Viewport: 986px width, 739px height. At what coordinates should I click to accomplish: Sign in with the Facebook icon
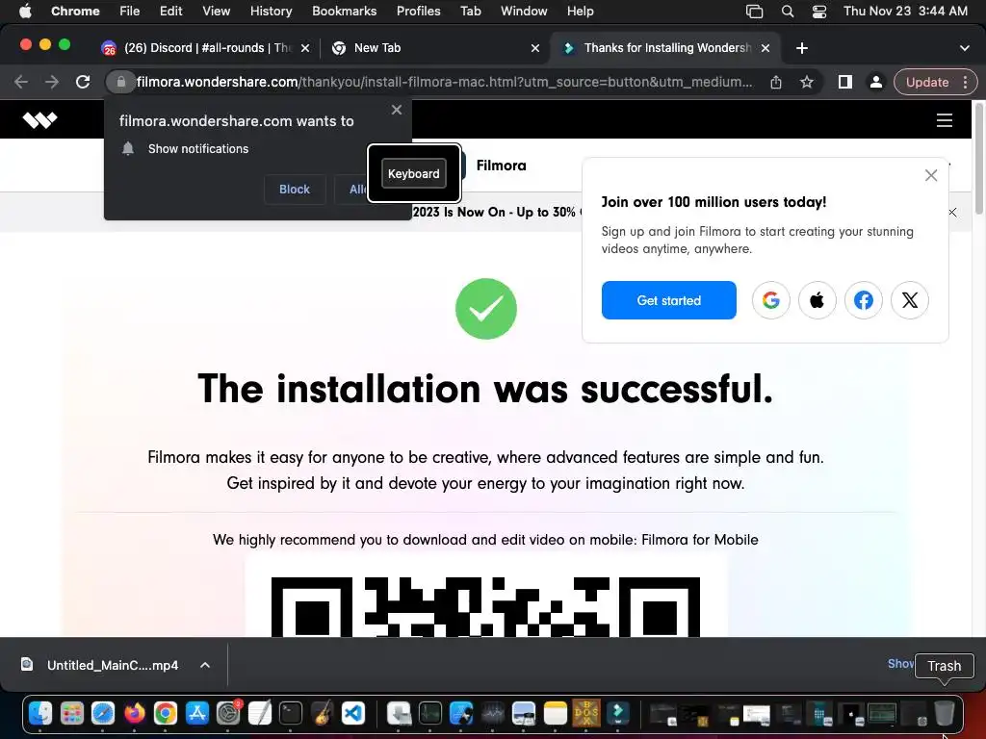pyautogui.click(x=864, y=300)
